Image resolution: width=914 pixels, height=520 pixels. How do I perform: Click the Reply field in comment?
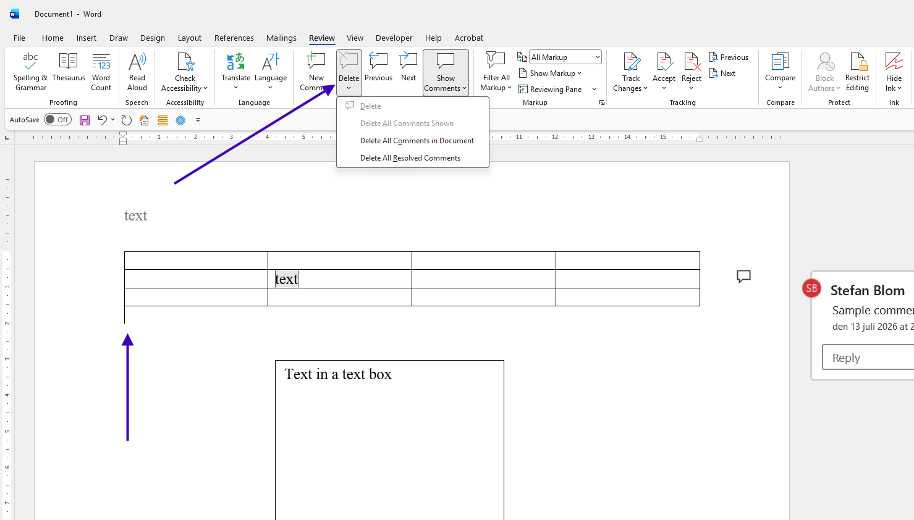click(868, 358)
